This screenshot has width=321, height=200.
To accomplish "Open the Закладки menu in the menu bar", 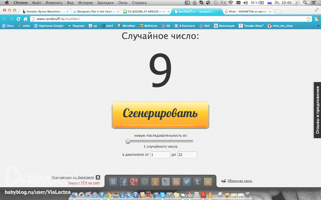I will (105, 3).
